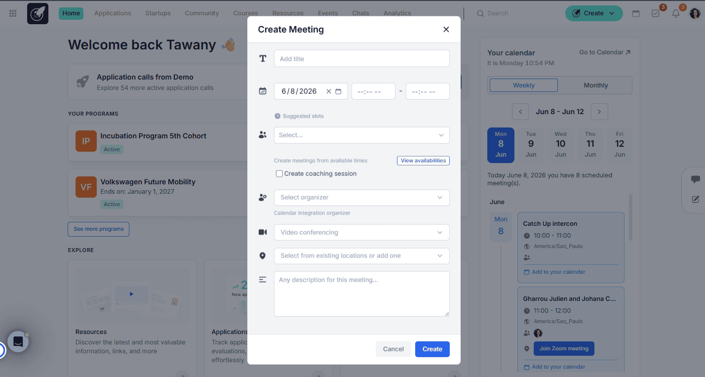The height and width of the screenshot is (377, 705).
Task: Click the meeting end time field
Action: 428,91
